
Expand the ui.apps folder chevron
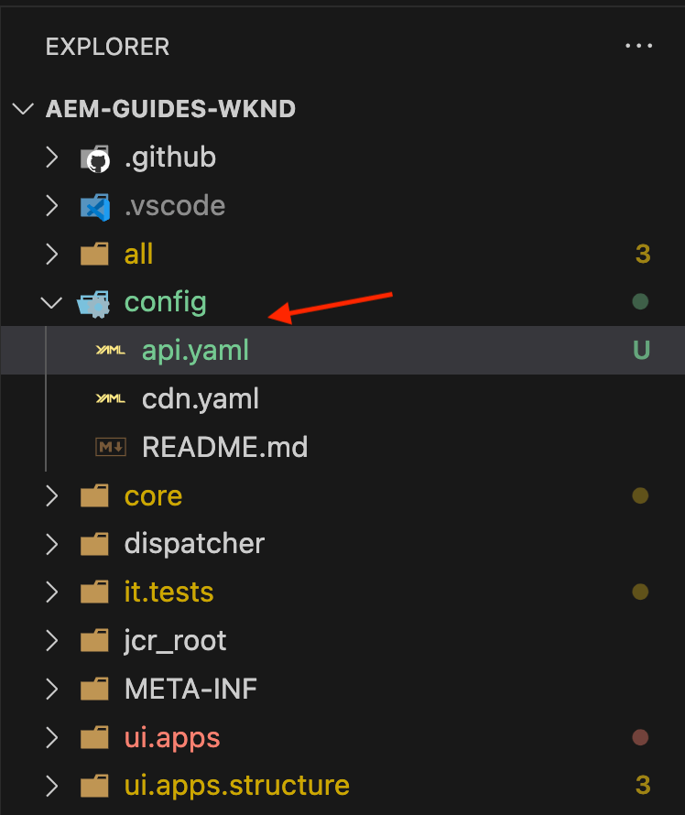(x=51, y=737)
